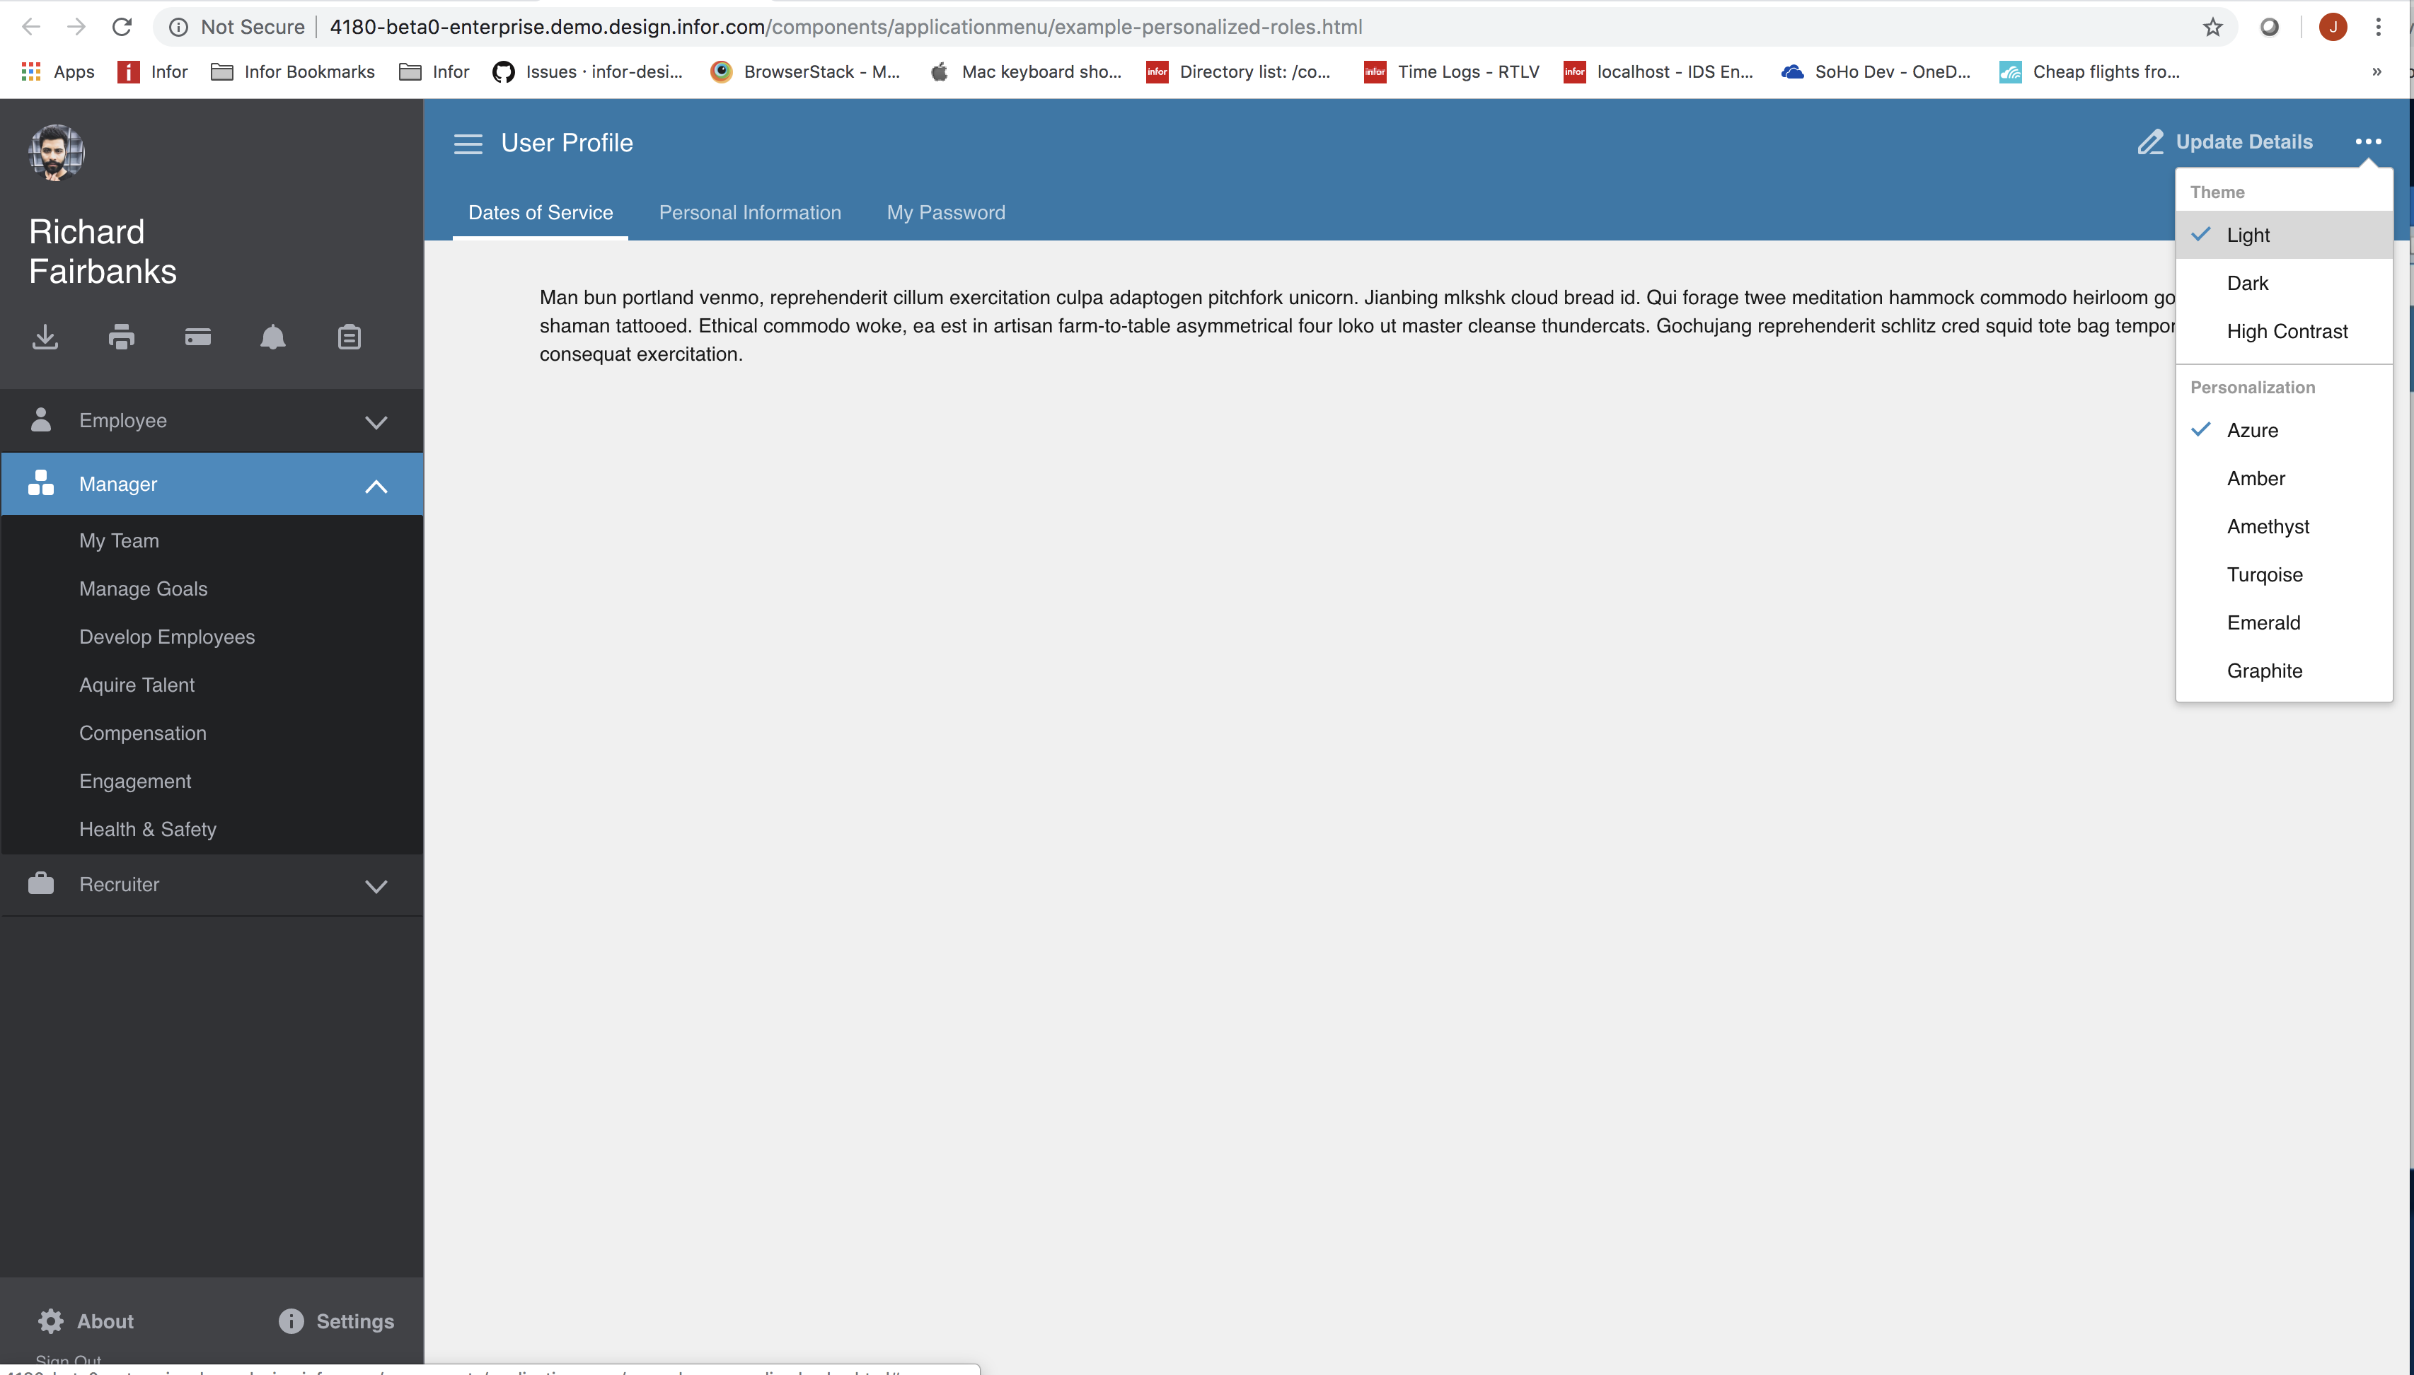The image size is (2414, 1375).
Task: Select the print icon
Action: coord(121,337)
